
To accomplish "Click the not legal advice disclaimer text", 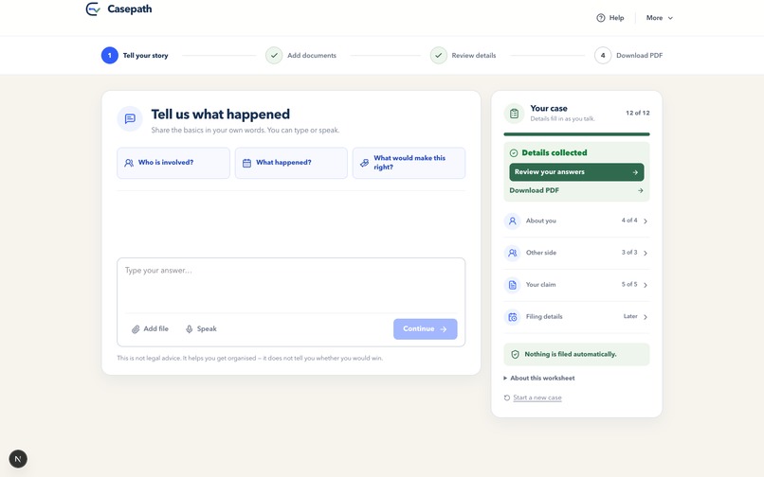I will pos(249,359).
